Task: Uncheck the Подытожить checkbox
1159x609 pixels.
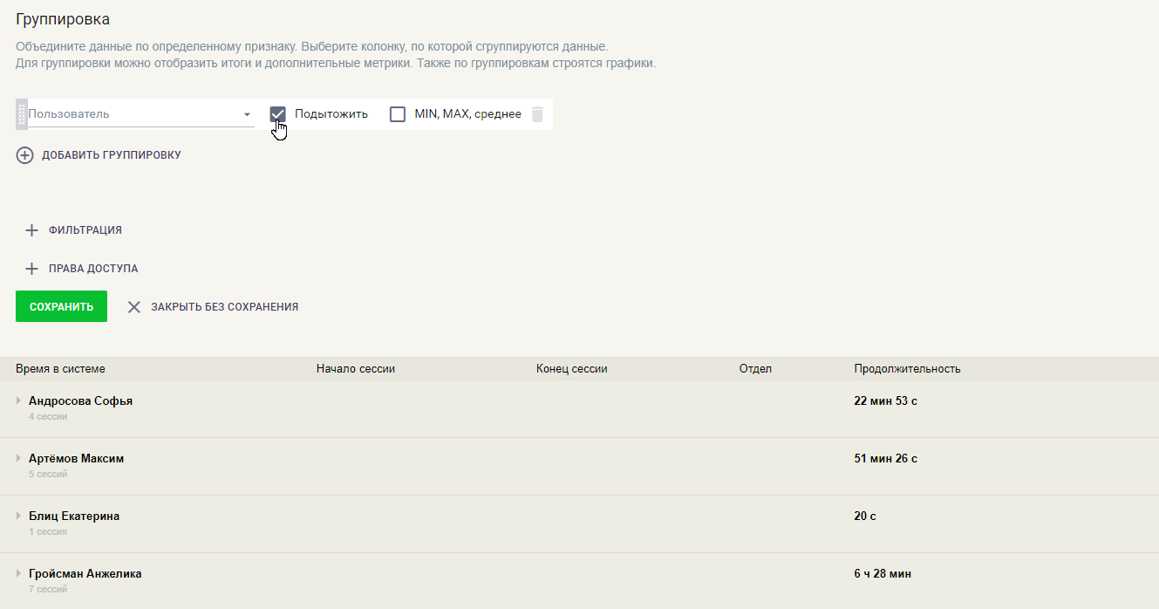Action: pyautogui.click(x=278, y=114)
